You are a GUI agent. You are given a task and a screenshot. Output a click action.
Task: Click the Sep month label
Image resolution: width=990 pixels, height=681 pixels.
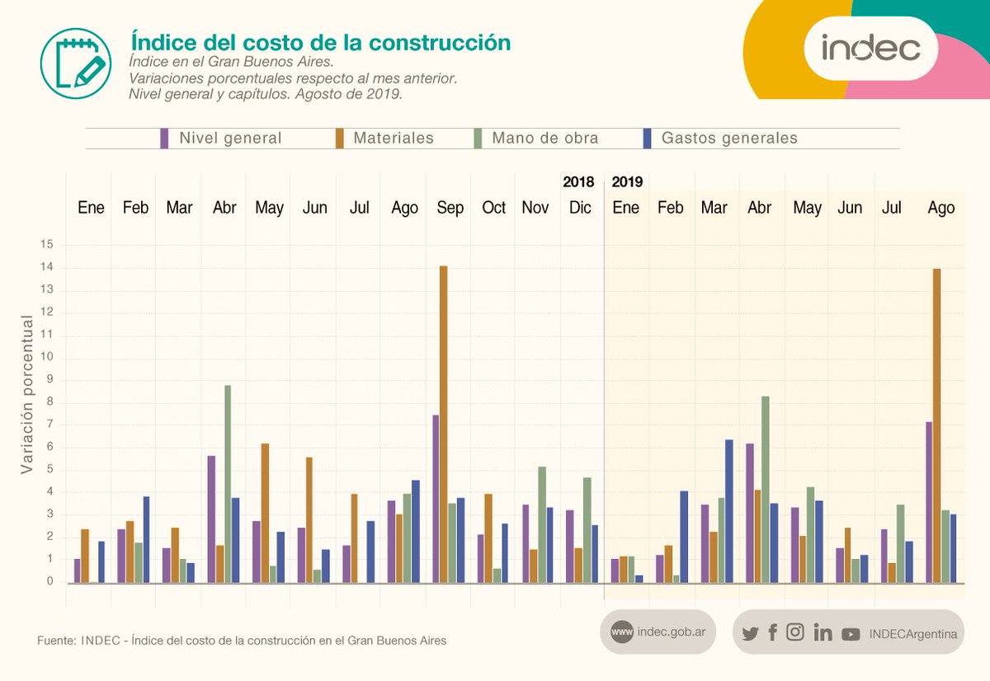pos(450,208)
